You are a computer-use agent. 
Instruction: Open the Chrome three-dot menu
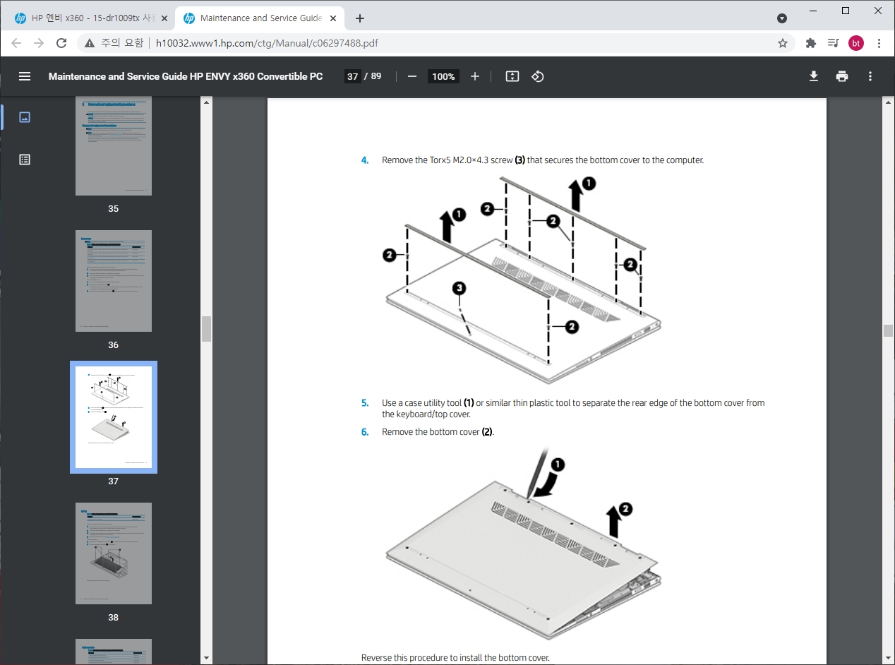(879, 43)
